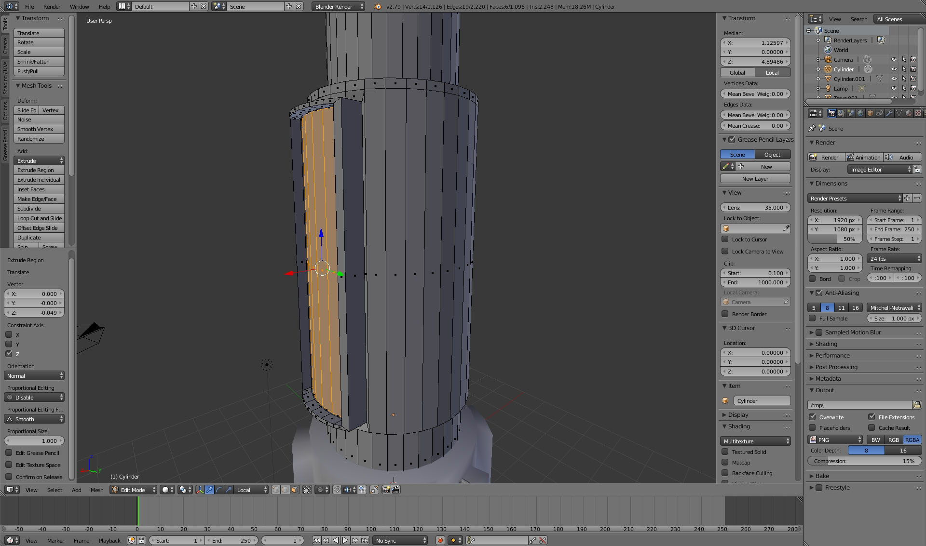Image resolution: width=926 pixels, height=546 pixels.
Task: Select vertex select mode icon
Action: pyautogui.click(x=275, y=490)
